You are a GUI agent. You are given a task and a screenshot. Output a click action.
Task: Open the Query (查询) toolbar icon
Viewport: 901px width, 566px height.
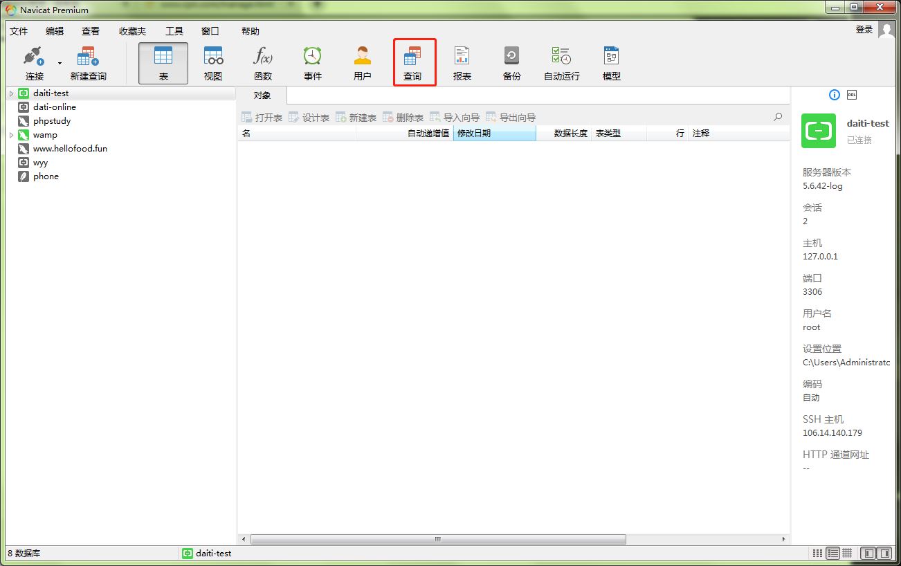[x=412, y=62]
